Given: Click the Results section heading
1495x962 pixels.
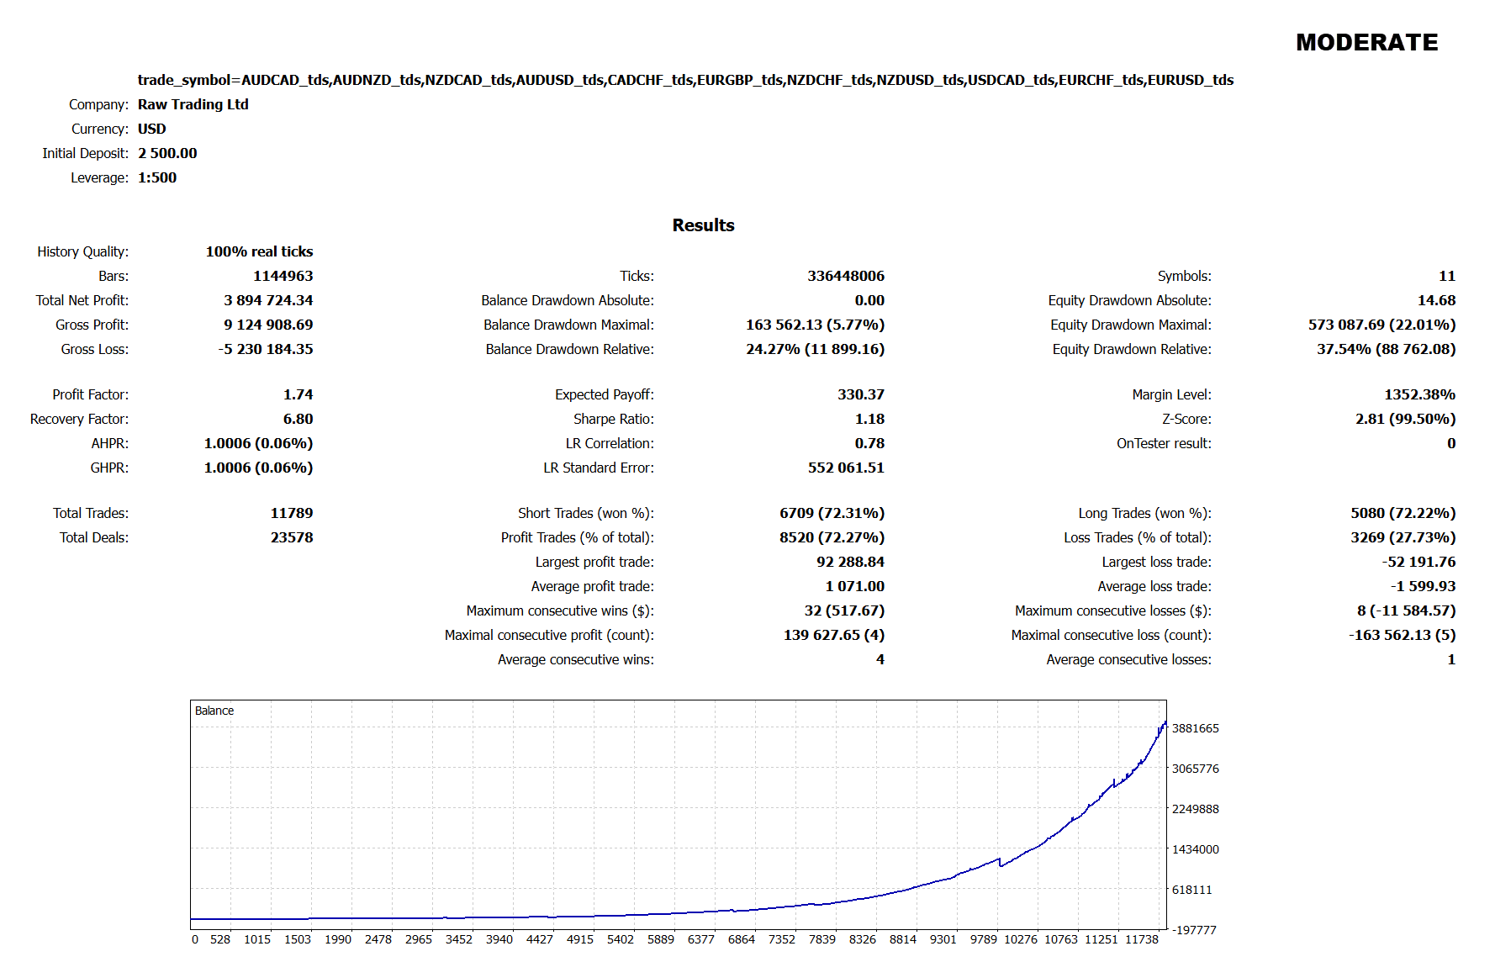Looking at the screenshot, I should (703, 225).
